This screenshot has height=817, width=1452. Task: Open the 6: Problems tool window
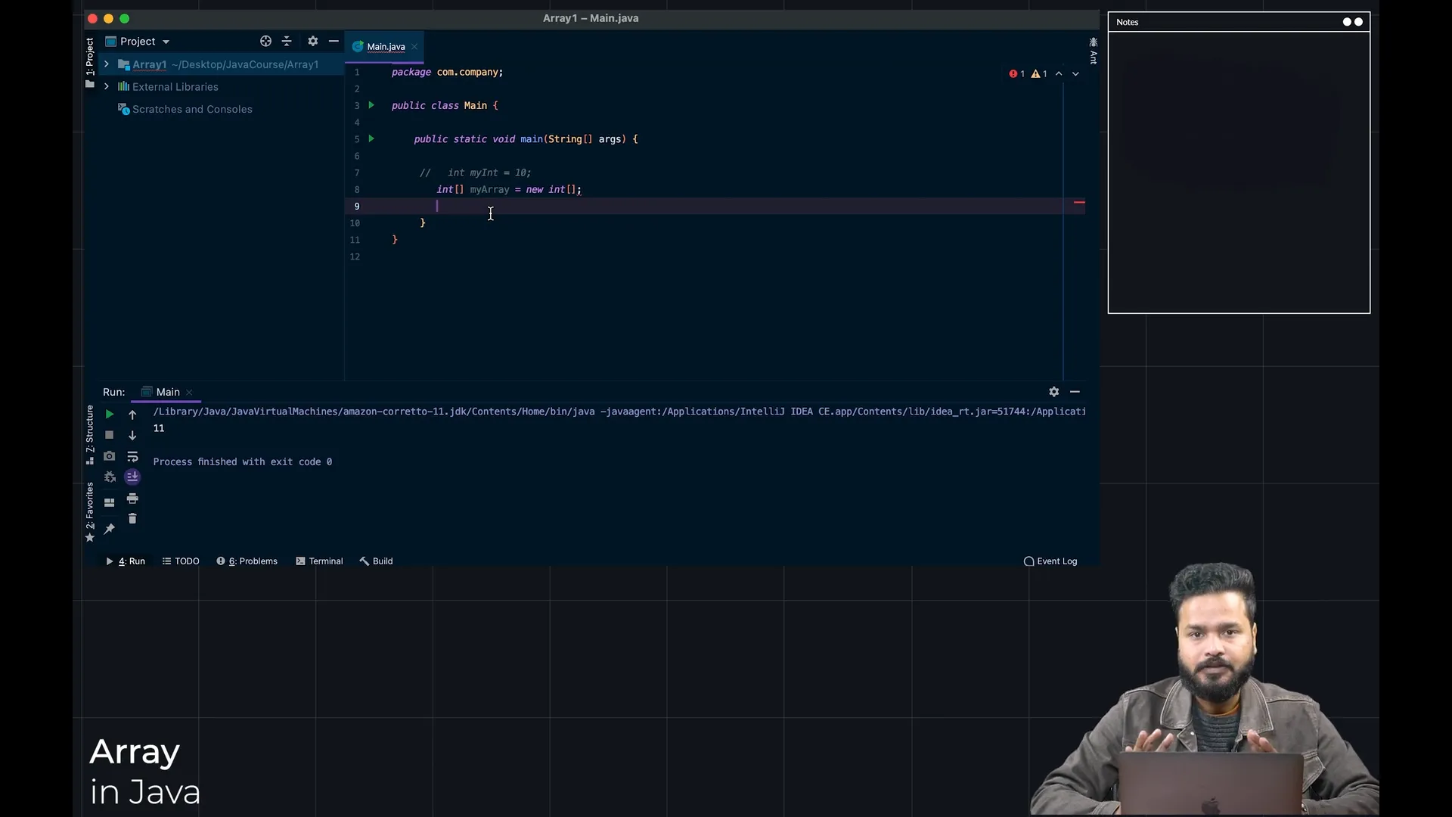tap(247, 561)
